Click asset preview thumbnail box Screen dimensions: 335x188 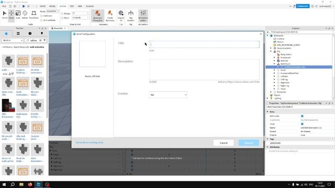coord(92,54)
